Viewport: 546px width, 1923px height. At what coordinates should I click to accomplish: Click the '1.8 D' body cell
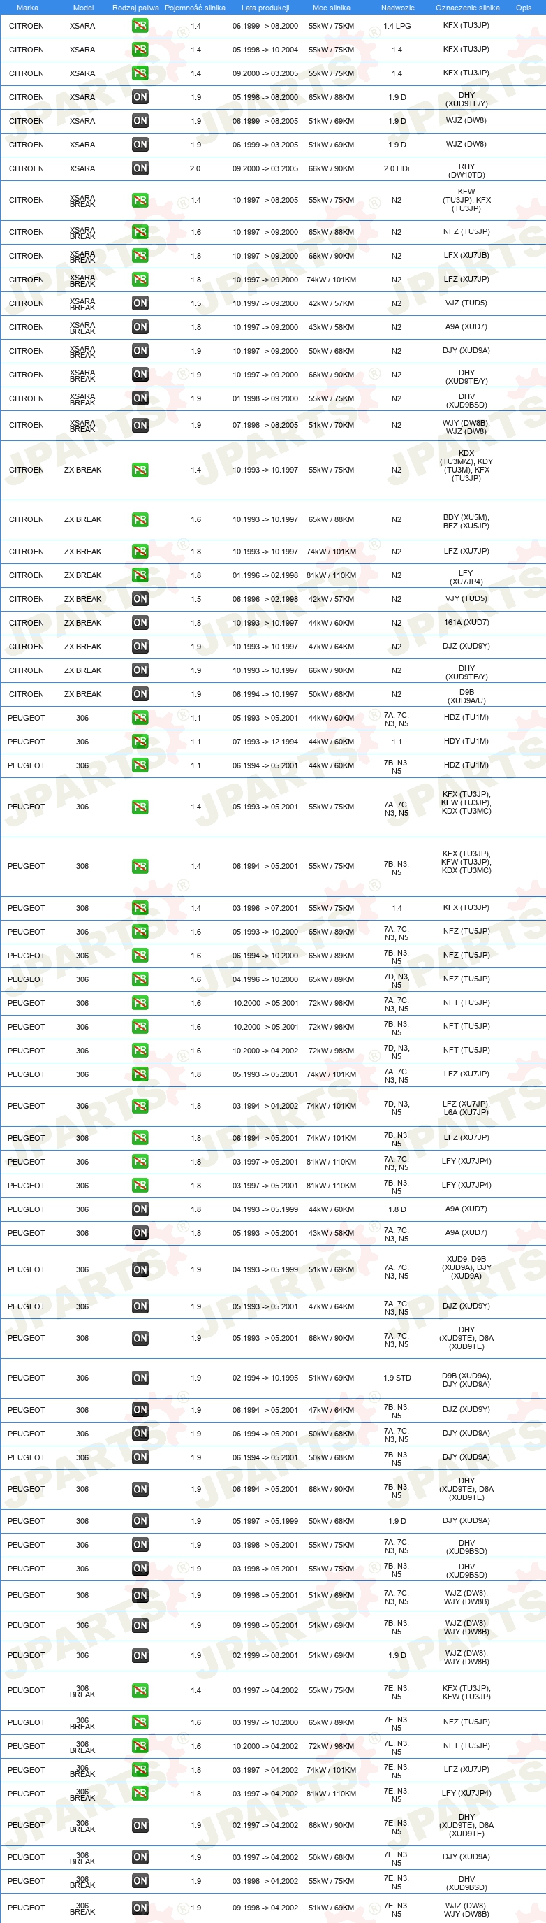click(397, 1209)
